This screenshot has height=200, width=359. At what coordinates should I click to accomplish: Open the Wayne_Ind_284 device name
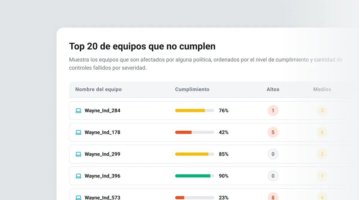pyautogui.click(x=102, y=111)
